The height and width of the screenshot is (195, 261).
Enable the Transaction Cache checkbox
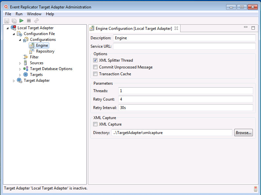pos(95,74)
